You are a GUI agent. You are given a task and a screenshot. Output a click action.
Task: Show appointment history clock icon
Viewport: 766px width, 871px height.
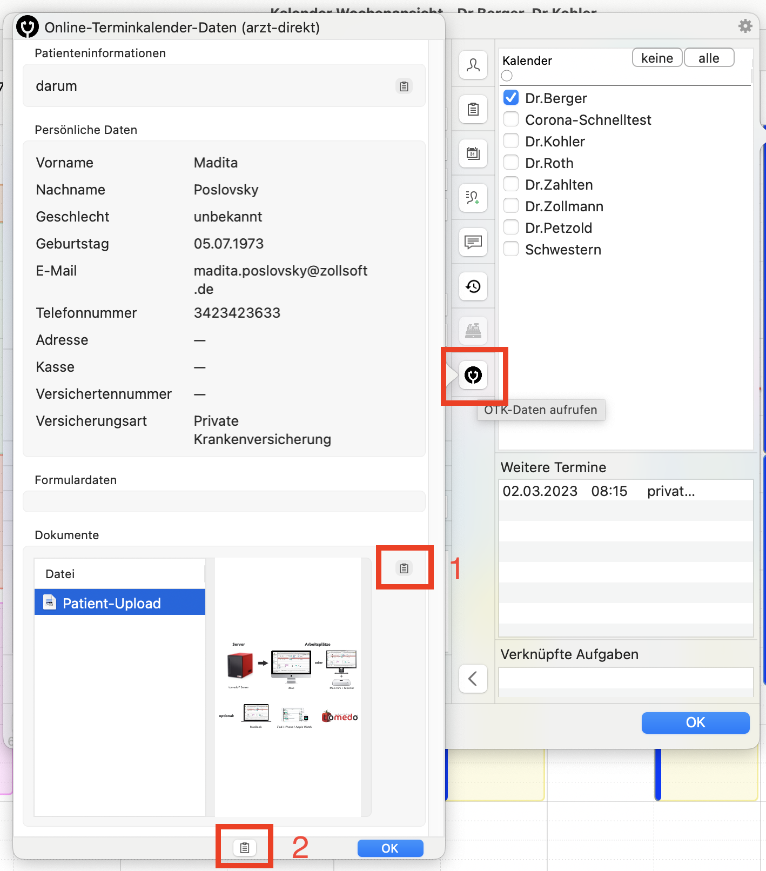tap(473, 286)
